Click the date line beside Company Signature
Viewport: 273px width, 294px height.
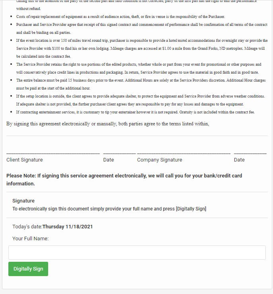250,153
